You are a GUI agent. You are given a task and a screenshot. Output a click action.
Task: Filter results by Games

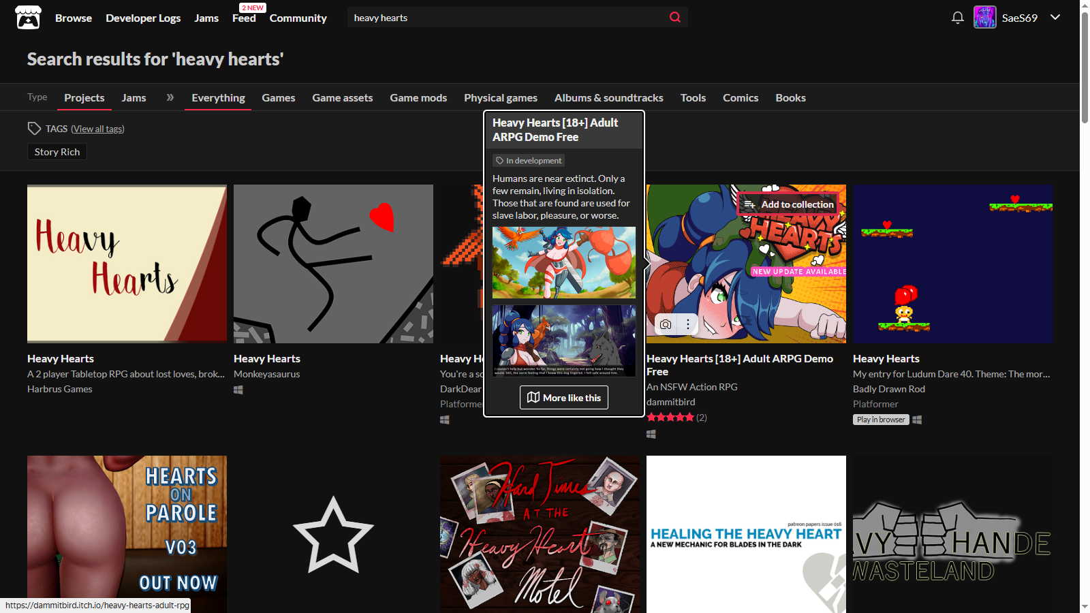pyautogui.click(x=279, y=97)
